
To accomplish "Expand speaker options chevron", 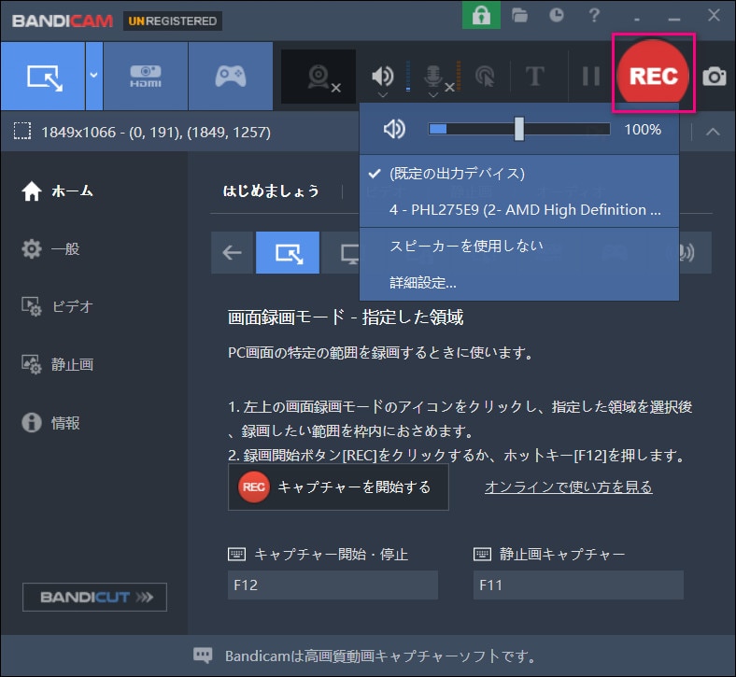I will [x=383, y=95].
